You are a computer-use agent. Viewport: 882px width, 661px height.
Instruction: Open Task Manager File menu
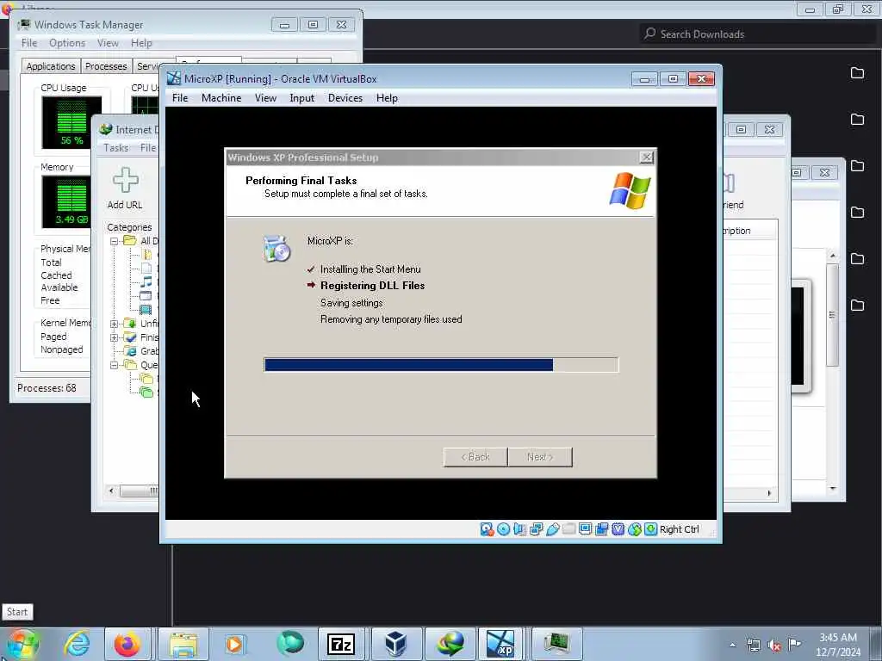(29, 43)
